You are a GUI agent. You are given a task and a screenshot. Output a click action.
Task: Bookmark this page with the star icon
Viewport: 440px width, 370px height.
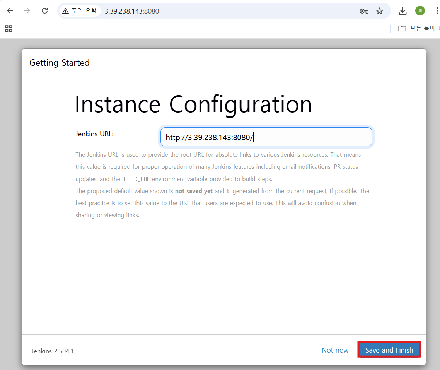380,11
